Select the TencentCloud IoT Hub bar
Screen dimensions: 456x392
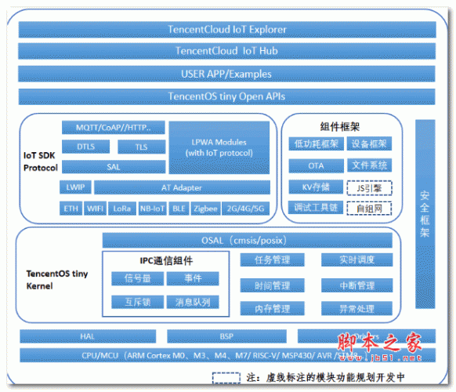coord(227,51)
